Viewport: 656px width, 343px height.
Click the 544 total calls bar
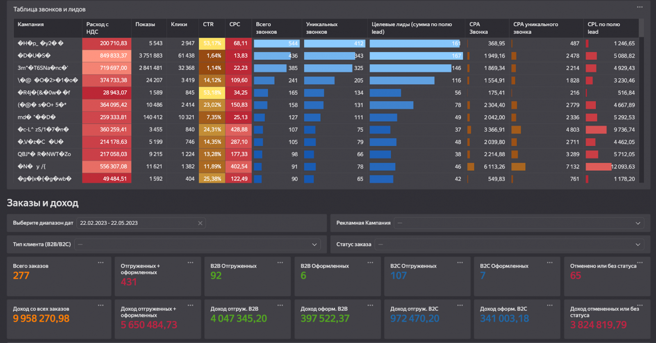277,43
